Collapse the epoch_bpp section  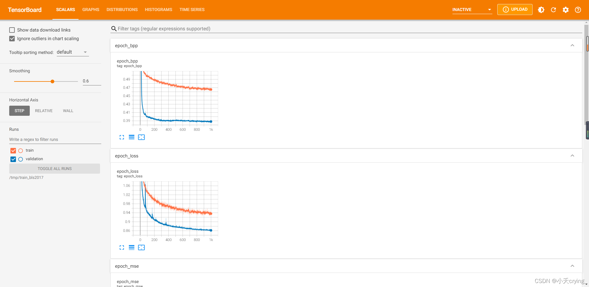click(x=572, y=45)
